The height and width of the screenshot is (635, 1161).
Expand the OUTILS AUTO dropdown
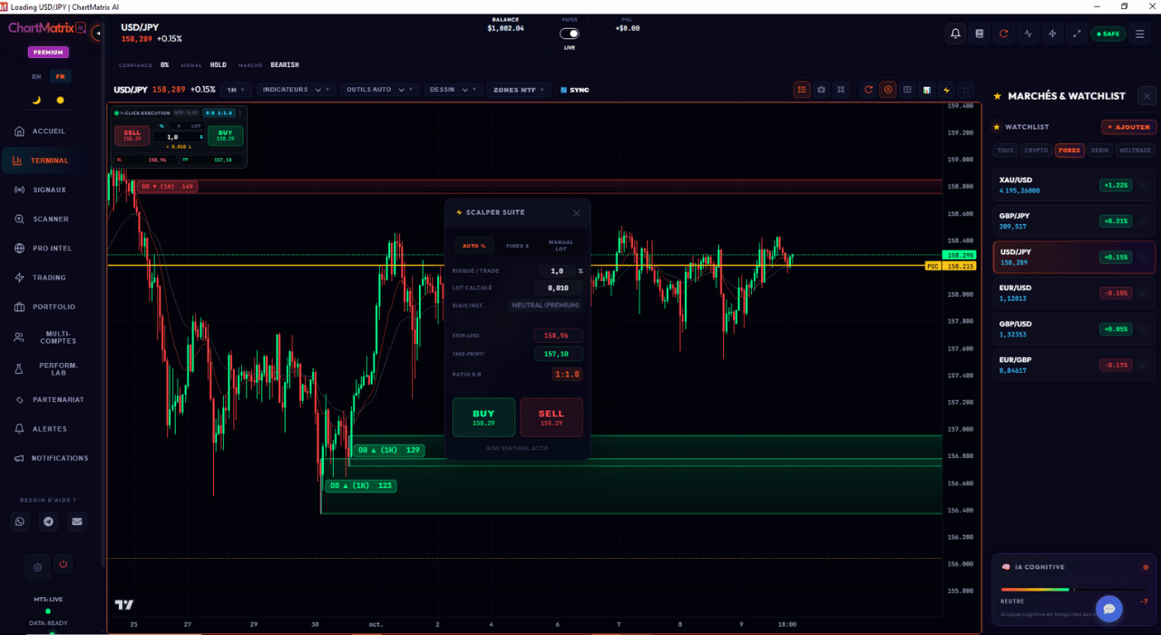(x=380, y=90)
